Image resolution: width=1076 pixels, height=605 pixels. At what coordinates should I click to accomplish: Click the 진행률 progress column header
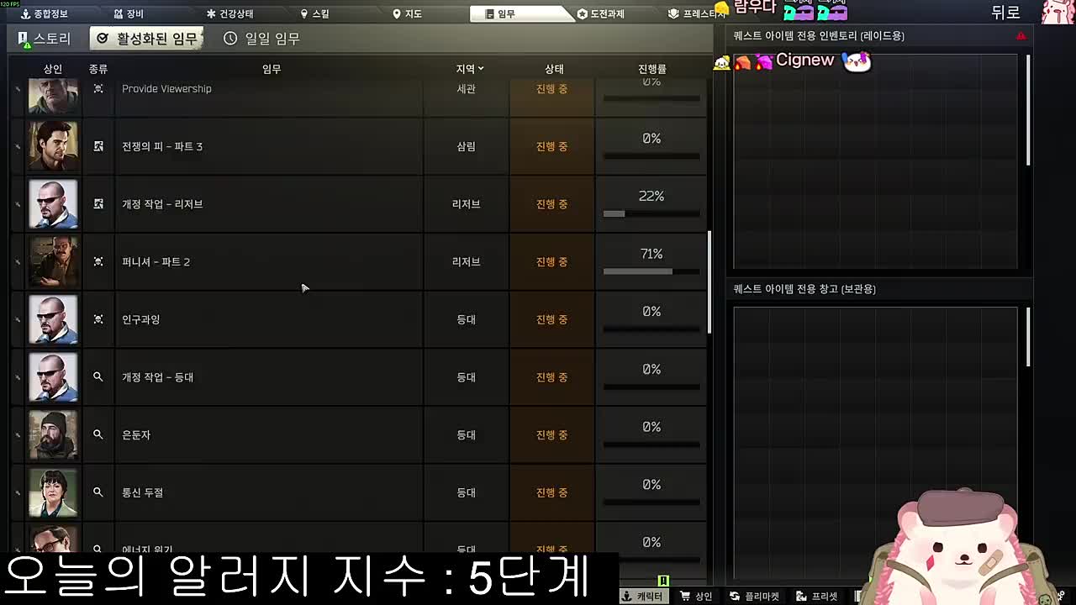pos(651,69)
